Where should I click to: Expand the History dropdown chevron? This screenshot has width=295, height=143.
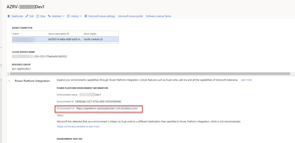(81, 16)
